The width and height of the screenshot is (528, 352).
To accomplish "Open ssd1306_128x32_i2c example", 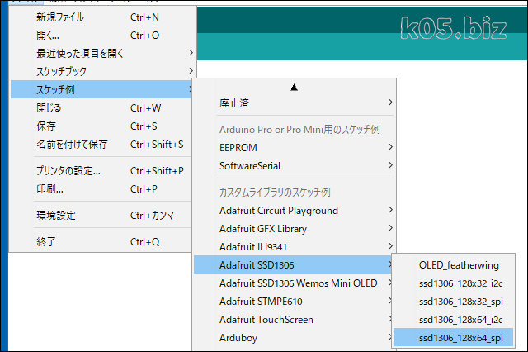I will [x=453, y=283].
